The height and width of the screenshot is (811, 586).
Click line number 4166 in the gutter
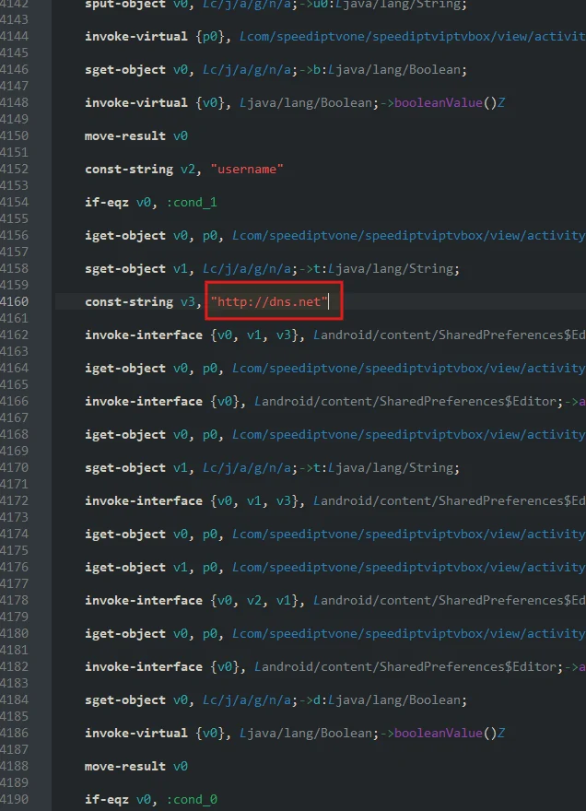pyautogui.click(x=15, y=401)
